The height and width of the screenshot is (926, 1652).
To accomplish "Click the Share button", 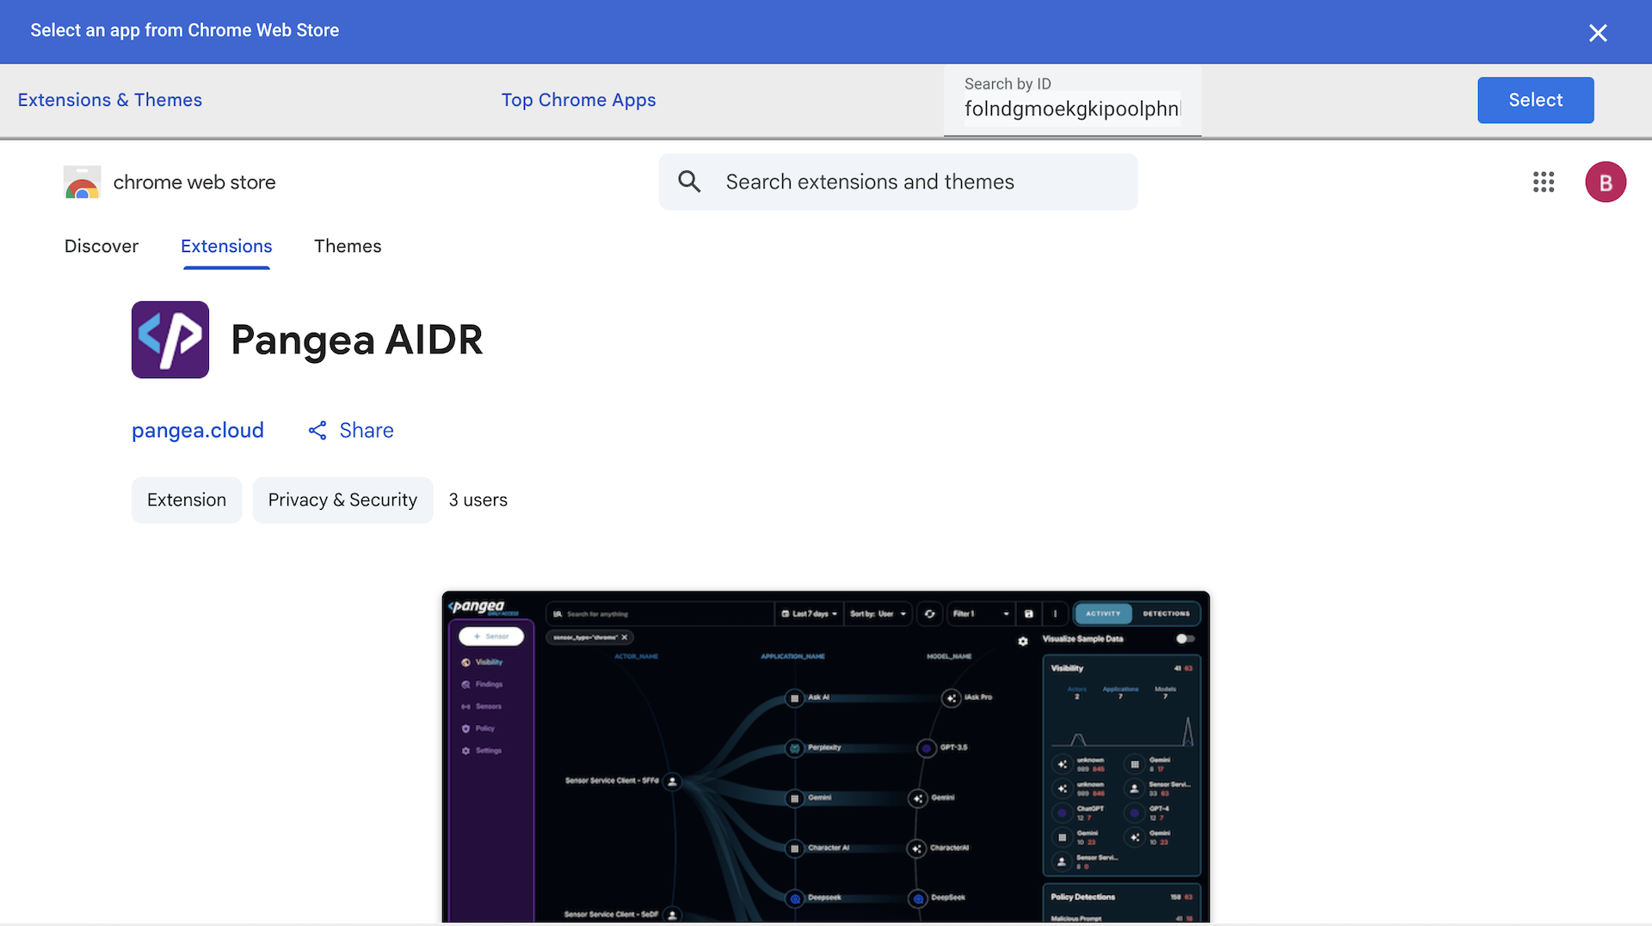I will pos(351,430).
